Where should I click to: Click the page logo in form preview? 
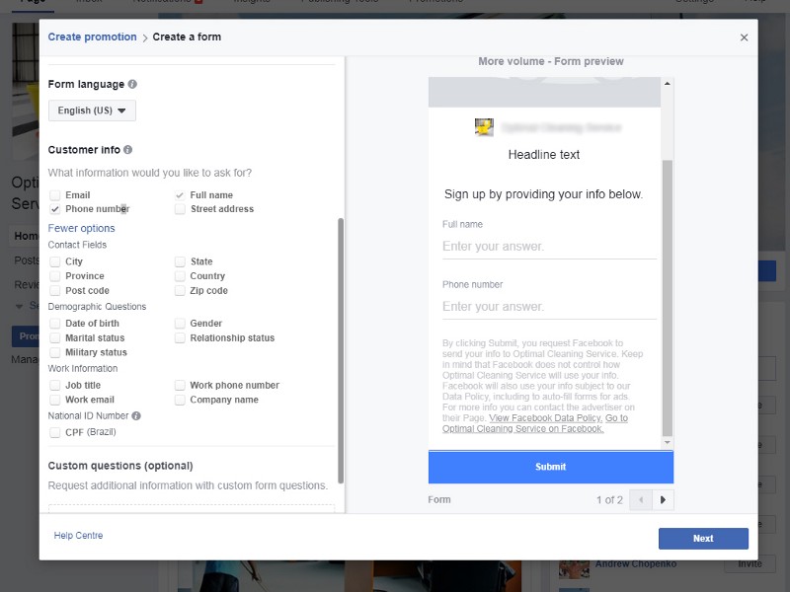(x=484, y=127)
